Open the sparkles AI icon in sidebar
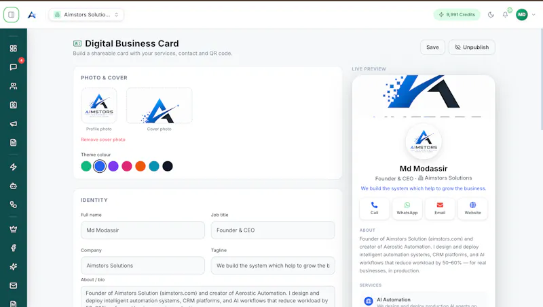Viewport: 543px width, 307px height. coord(13,266)
